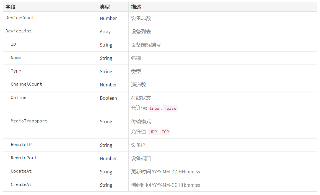The image size is (320, 195).
Task: Click the false allowed value tag
Action: pos(170,108)
